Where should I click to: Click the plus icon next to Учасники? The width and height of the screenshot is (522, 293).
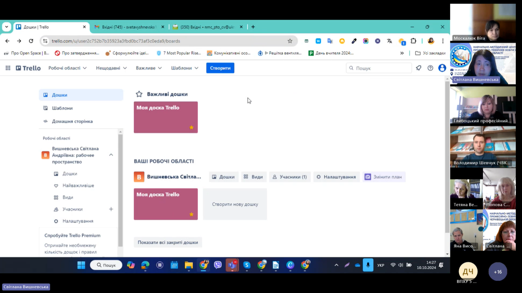pos(111,209)
